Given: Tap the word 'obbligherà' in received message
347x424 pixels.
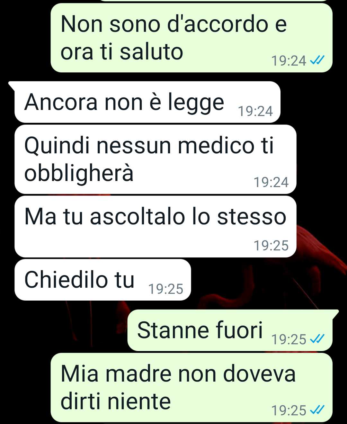Looking at the screenshot, I should [79, 173].
